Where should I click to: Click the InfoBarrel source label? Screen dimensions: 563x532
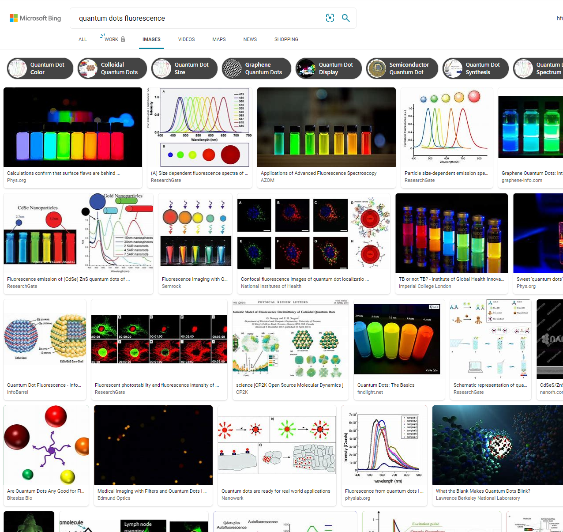coord(18,392)
